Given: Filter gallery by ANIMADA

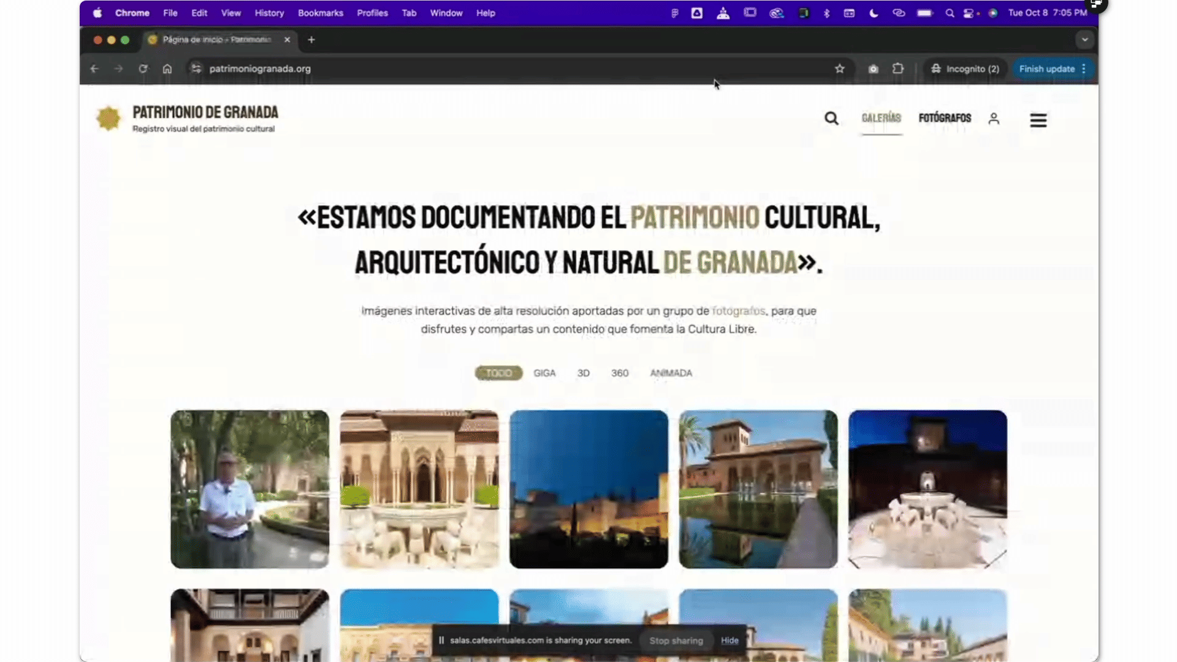Looking at the screenshot, I should coord(671,373).
